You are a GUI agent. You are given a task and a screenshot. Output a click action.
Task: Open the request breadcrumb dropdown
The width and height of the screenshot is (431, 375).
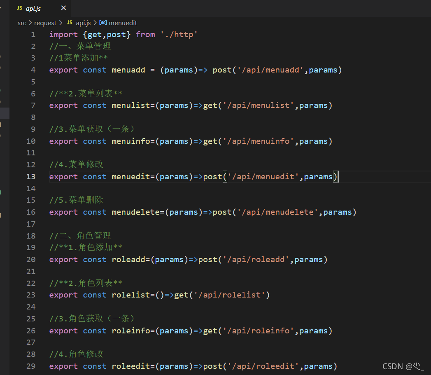(45, 23)
